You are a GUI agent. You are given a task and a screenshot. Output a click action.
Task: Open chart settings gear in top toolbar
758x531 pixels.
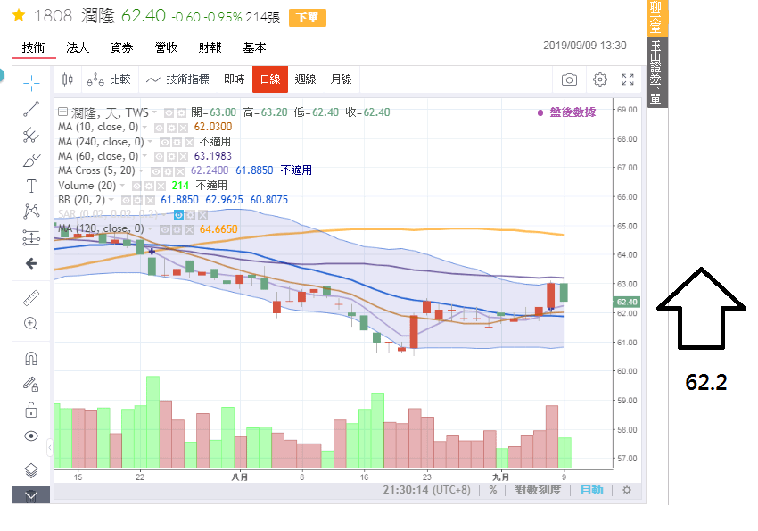click(x=600, y=79)
